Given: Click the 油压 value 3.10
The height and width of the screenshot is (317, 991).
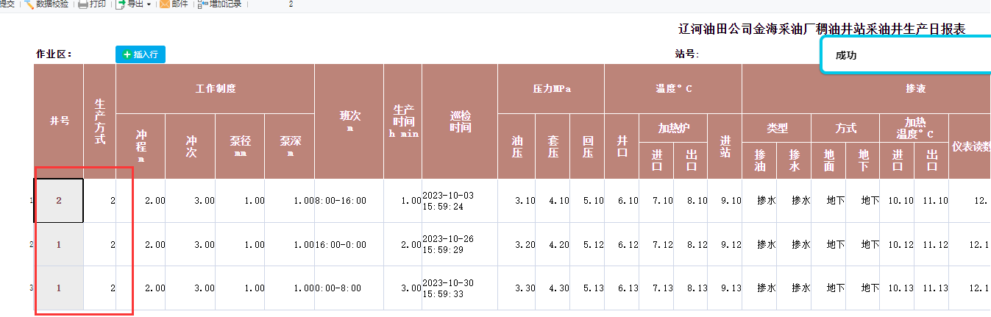Looking at the screenshot, I should (516, 200).
